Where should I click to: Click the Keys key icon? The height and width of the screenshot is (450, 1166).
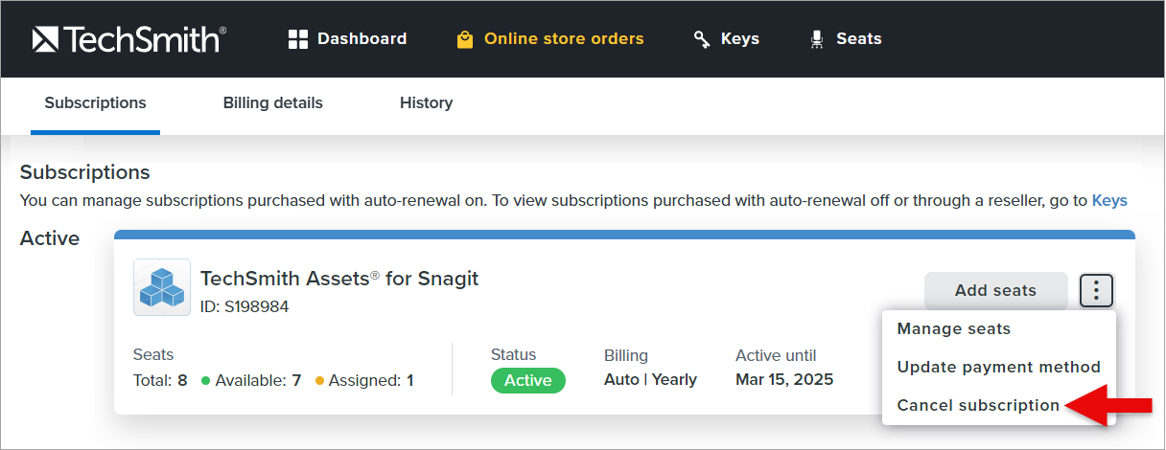(x=702, y=39)
